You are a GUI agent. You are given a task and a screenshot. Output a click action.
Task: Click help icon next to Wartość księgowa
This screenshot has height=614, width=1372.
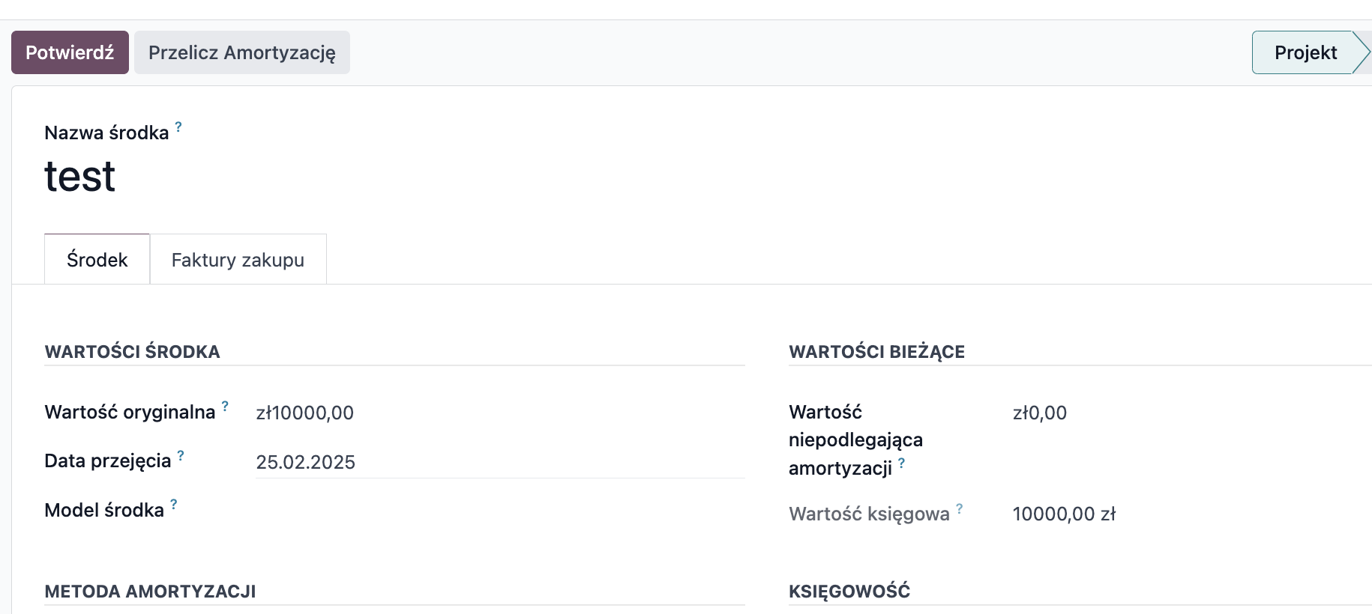(x=960, y=508)
